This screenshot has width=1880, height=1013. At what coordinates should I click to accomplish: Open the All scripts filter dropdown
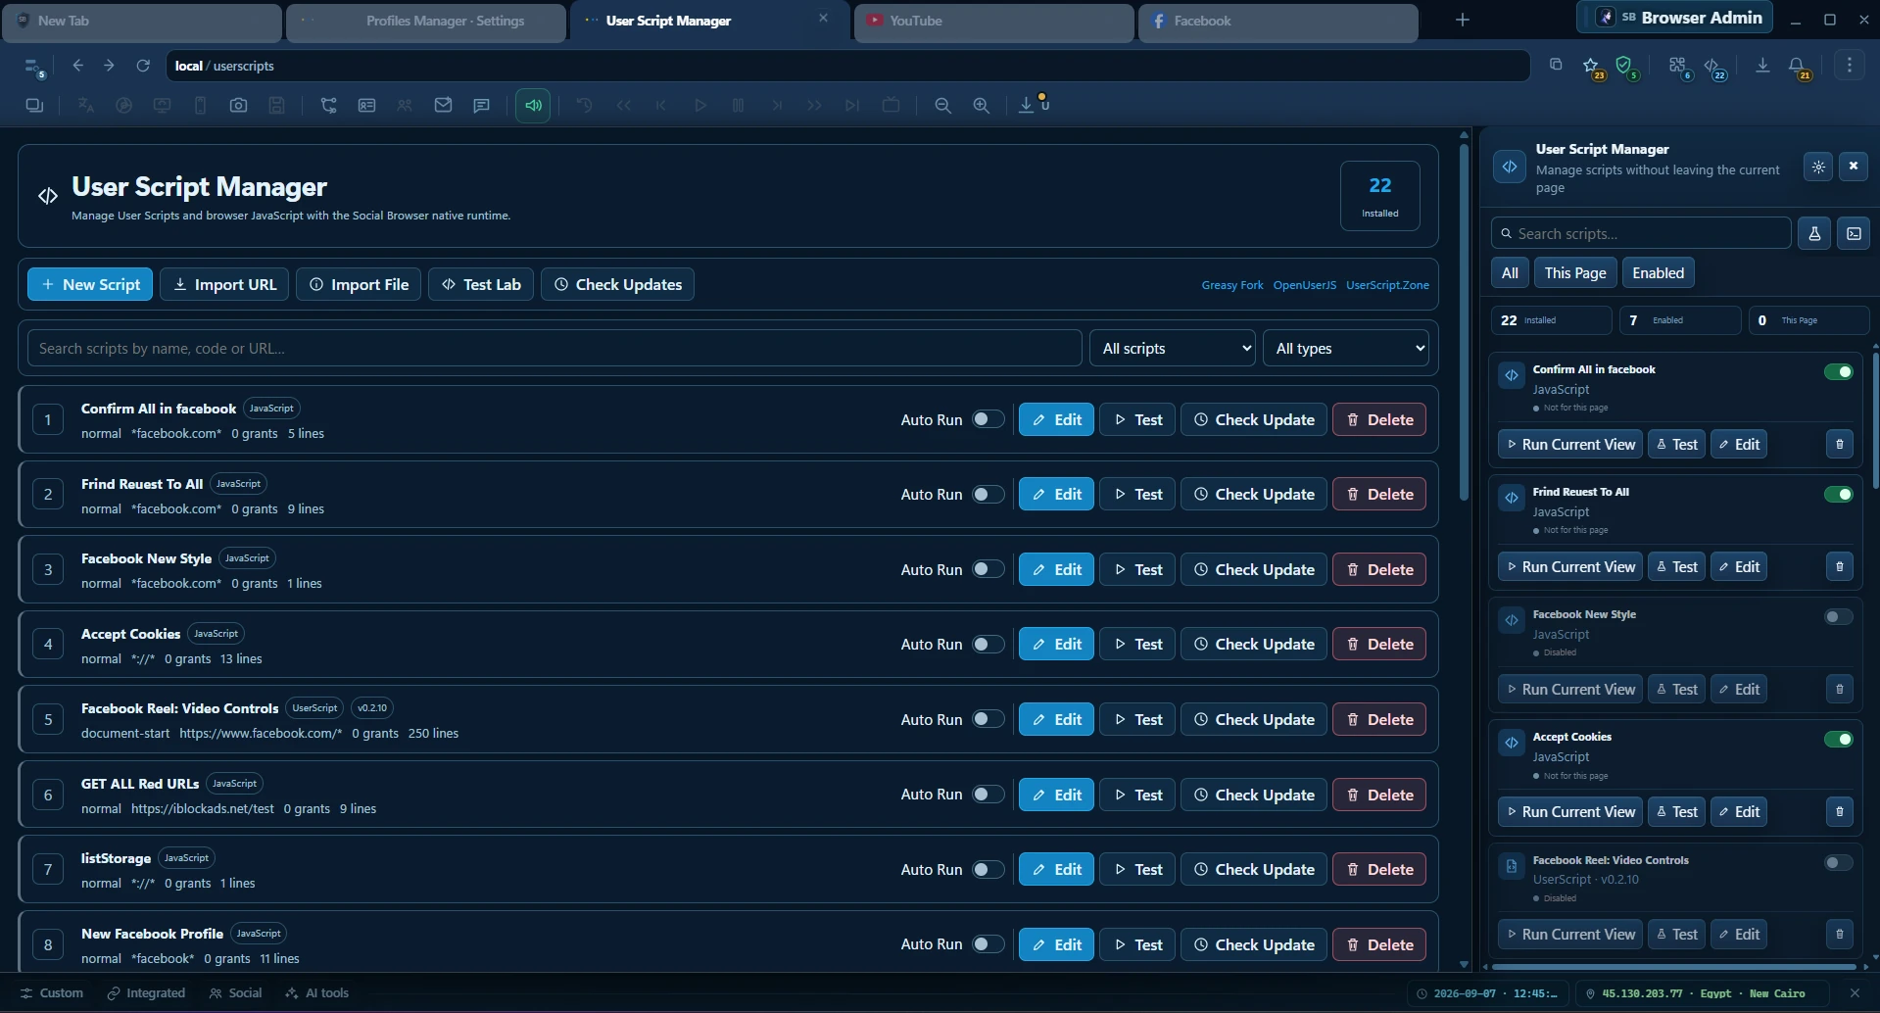[1173, 348]
